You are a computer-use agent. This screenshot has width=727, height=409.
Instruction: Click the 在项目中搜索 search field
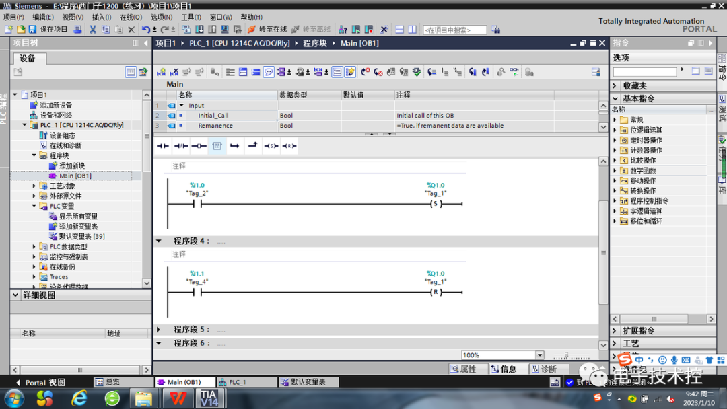[454, 29]
